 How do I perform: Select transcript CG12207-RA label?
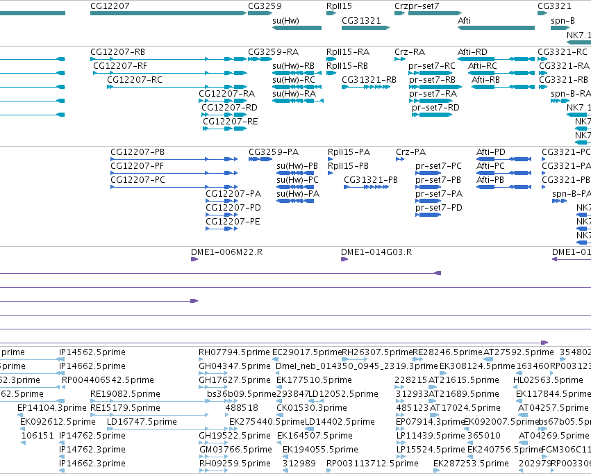(x=226, y=94)
